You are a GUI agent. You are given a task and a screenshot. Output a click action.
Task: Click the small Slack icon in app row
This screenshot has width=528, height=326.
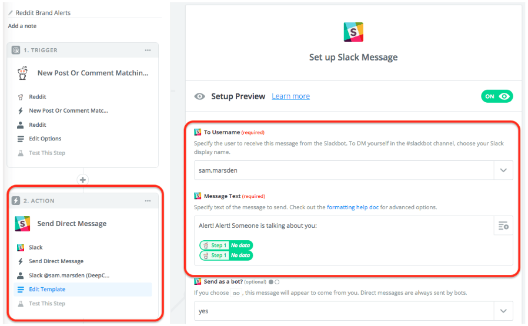21,248
